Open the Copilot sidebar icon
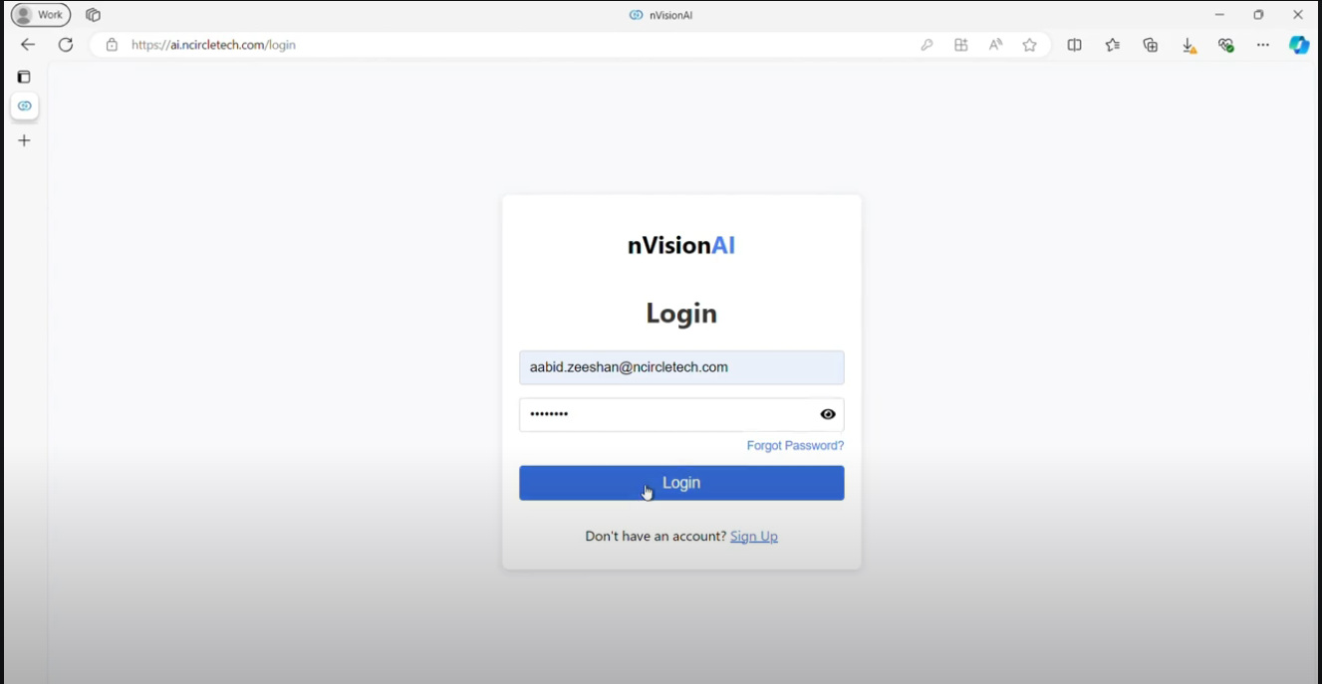Screen dimensions: 1322x684 (1299, 45)
